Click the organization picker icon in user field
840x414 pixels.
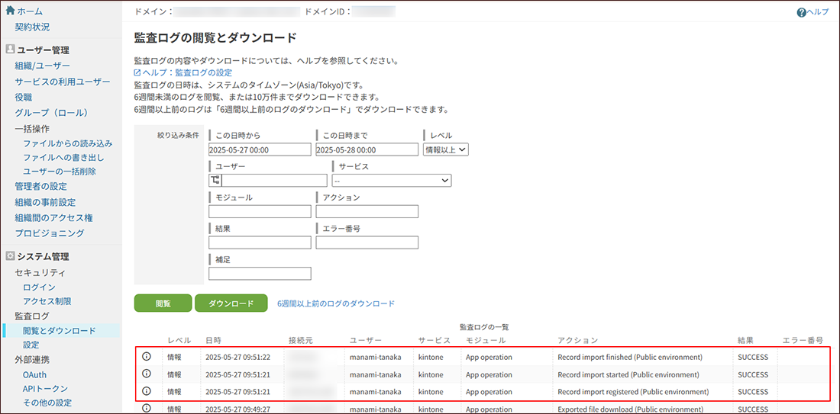point(215,181)
